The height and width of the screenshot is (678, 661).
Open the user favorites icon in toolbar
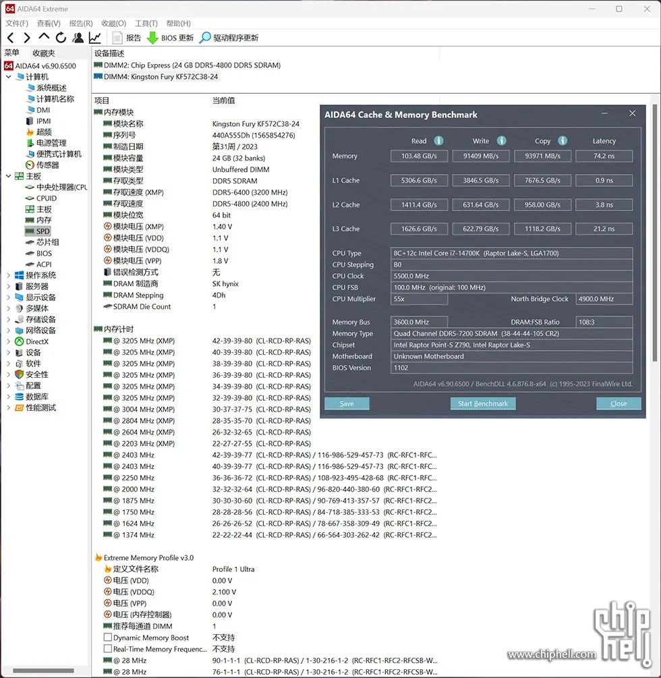coord(78,38)
